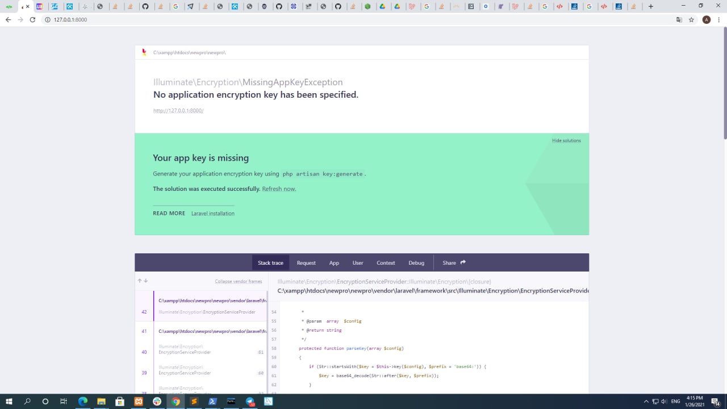
Task: Select stack frame 41
Action: click(x=201, y=331)
